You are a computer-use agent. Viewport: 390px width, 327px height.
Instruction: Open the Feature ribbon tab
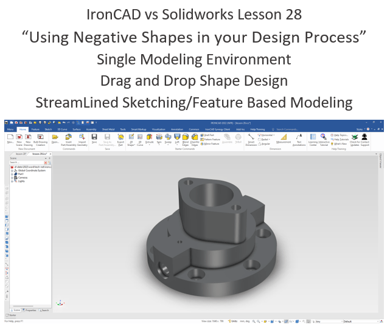(x=36, y=129)
